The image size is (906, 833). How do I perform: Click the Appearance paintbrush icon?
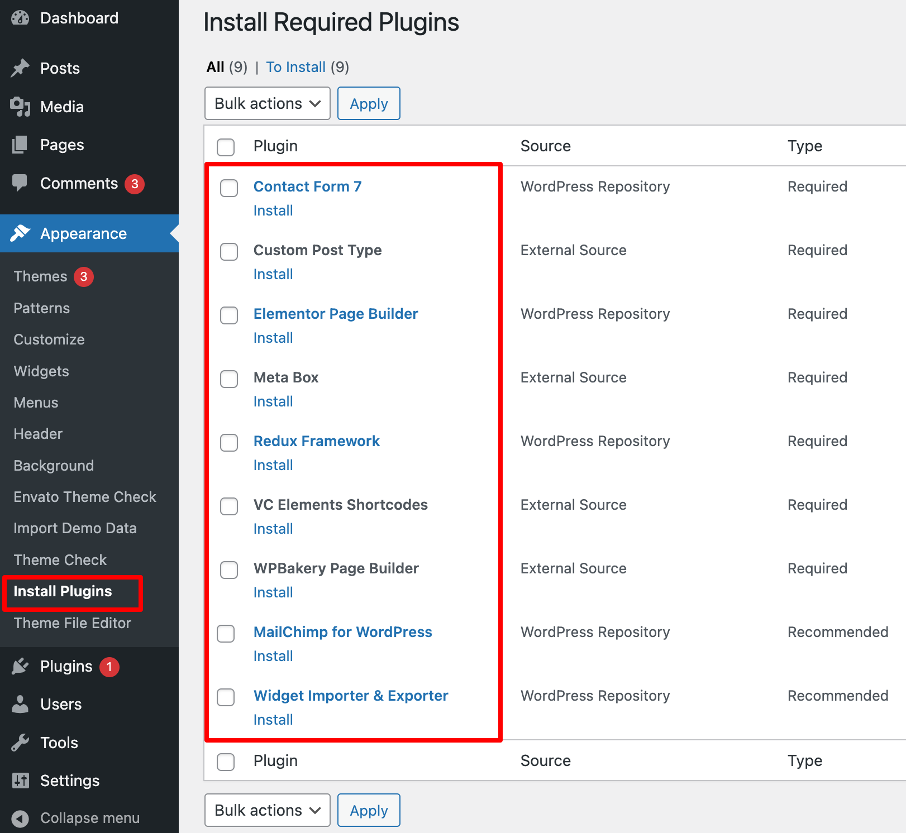(20, 233)
